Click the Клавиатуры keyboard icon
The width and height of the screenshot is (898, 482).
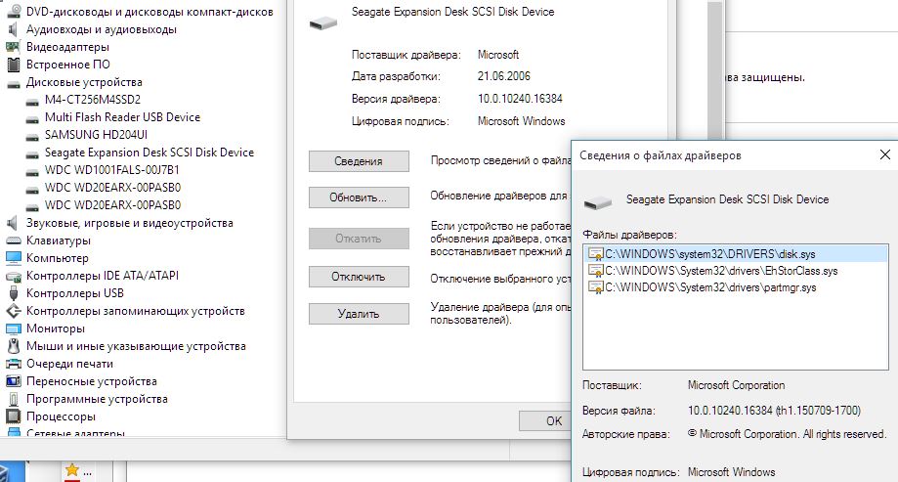point(14,241)
